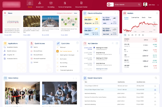Download the Annual Vision Report document
The image size is (162, 107).
tap(155, 90)
